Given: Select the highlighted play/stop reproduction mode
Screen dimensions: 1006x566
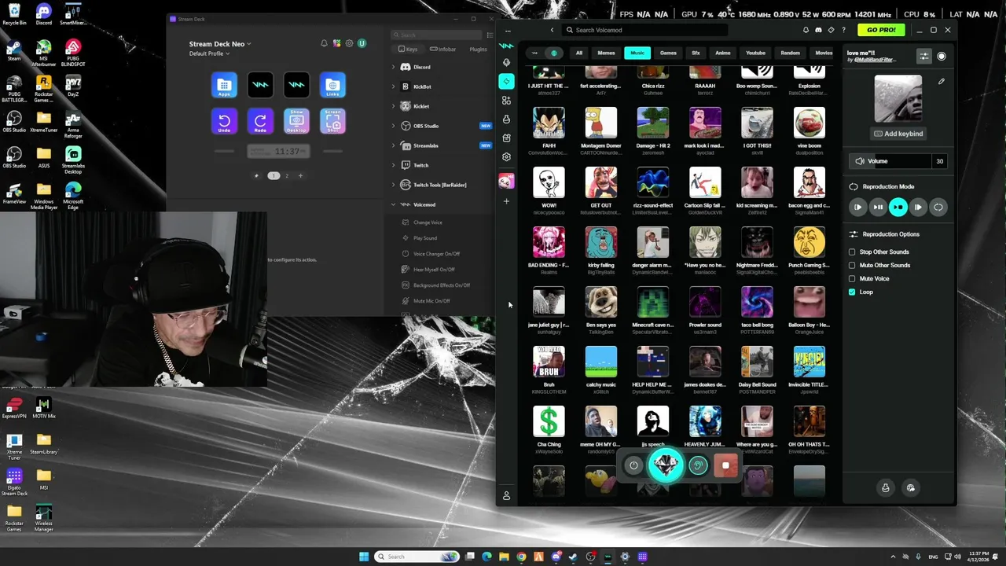Looking at the screenshot, I should pyautogui.click(x=898, y=207).
